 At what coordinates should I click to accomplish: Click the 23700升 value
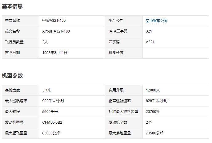[153, 112]
